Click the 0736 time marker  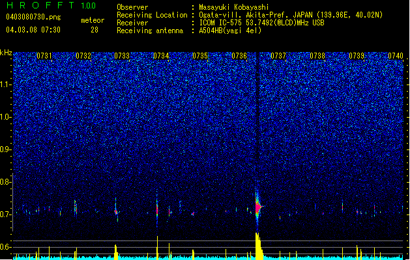(x=239, y=56)
